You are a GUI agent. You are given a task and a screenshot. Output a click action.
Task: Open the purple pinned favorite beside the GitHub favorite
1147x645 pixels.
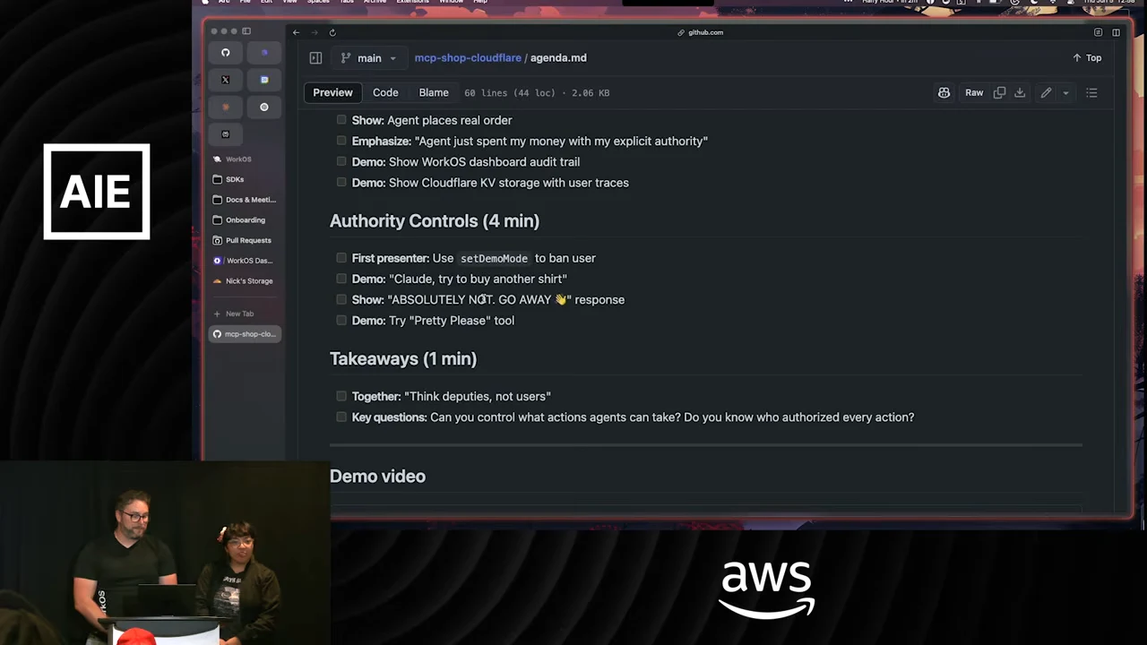(264, 53)
